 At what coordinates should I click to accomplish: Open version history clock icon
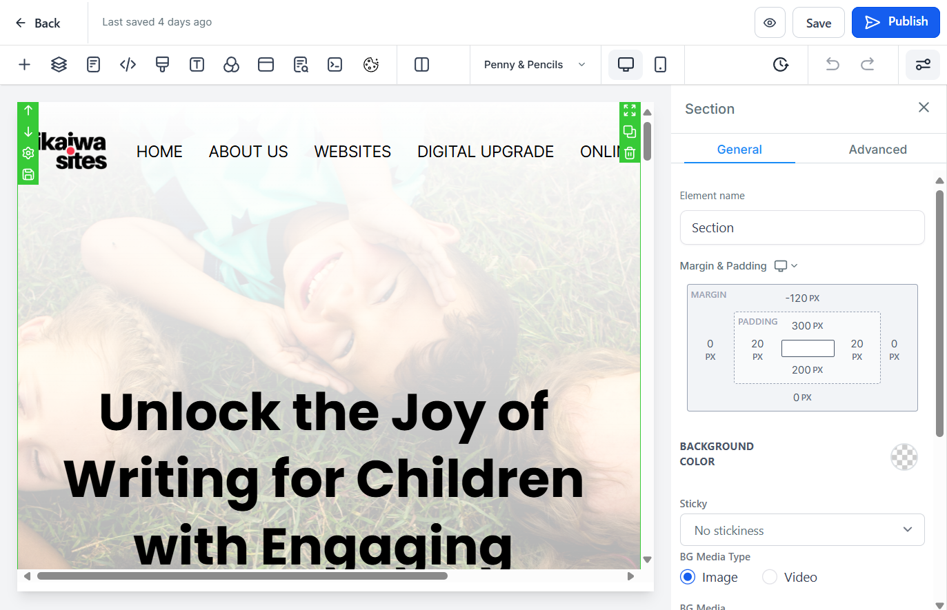tap(780, 65)
